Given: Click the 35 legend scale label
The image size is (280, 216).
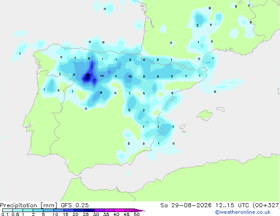Looking at the screenshot, I should click(x=106, y=214).
